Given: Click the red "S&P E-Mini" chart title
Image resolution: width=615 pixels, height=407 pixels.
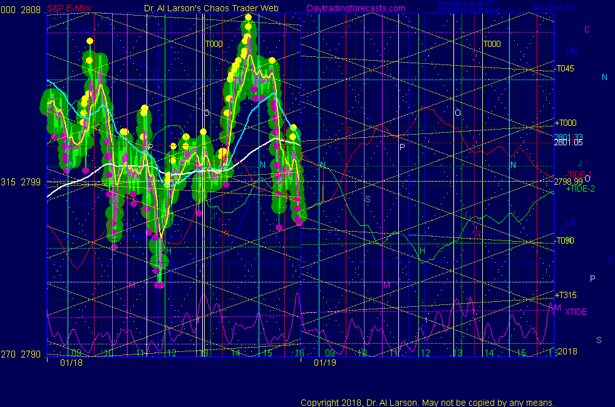Looking at the screenshot, I should [x=69, y=8].
